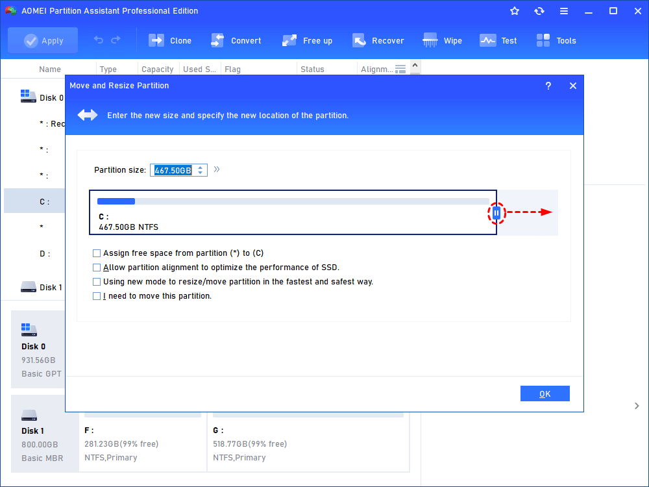
Task: Open the Free up tool
Action: [307, 40]
